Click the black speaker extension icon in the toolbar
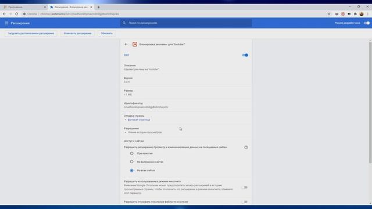372x209 pixels. (x=349, y=14)
